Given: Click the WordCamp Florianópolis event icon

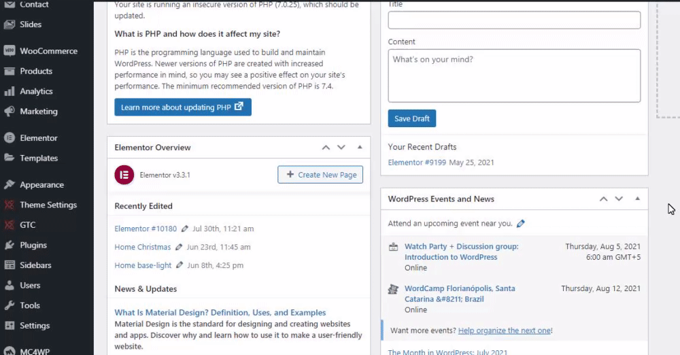Looking at the screenshot, I should point(393,289).
